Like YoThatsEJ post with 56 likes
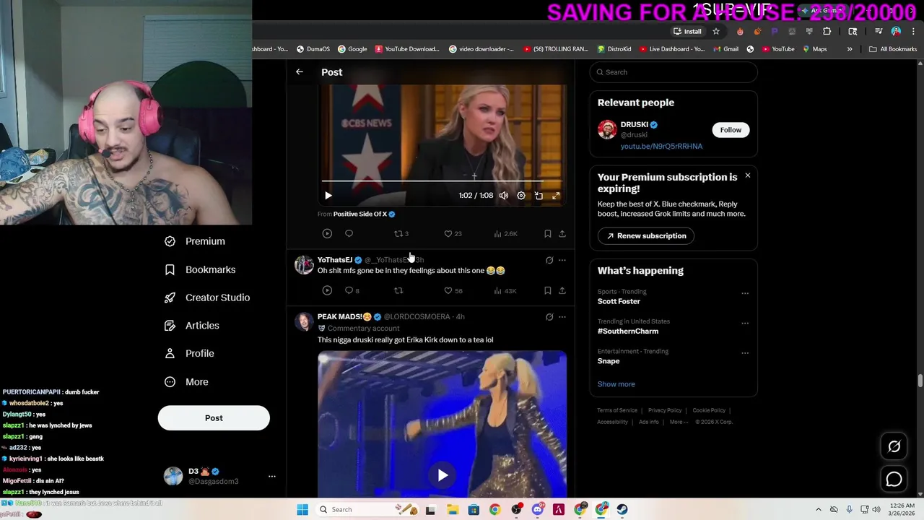 [453, 290]
